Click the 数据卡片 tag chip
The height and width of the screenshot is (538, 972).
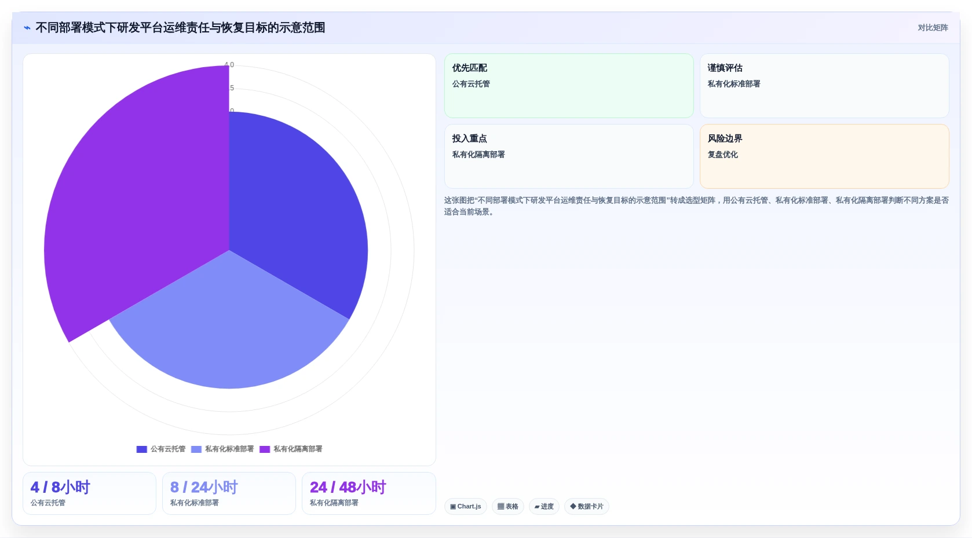tap(587, 507)
